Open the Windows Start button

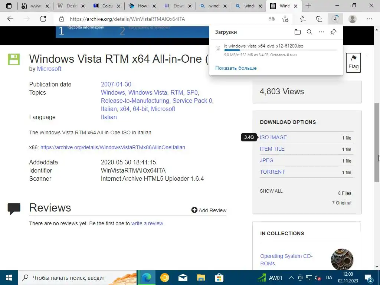click(x=9, y=278)
